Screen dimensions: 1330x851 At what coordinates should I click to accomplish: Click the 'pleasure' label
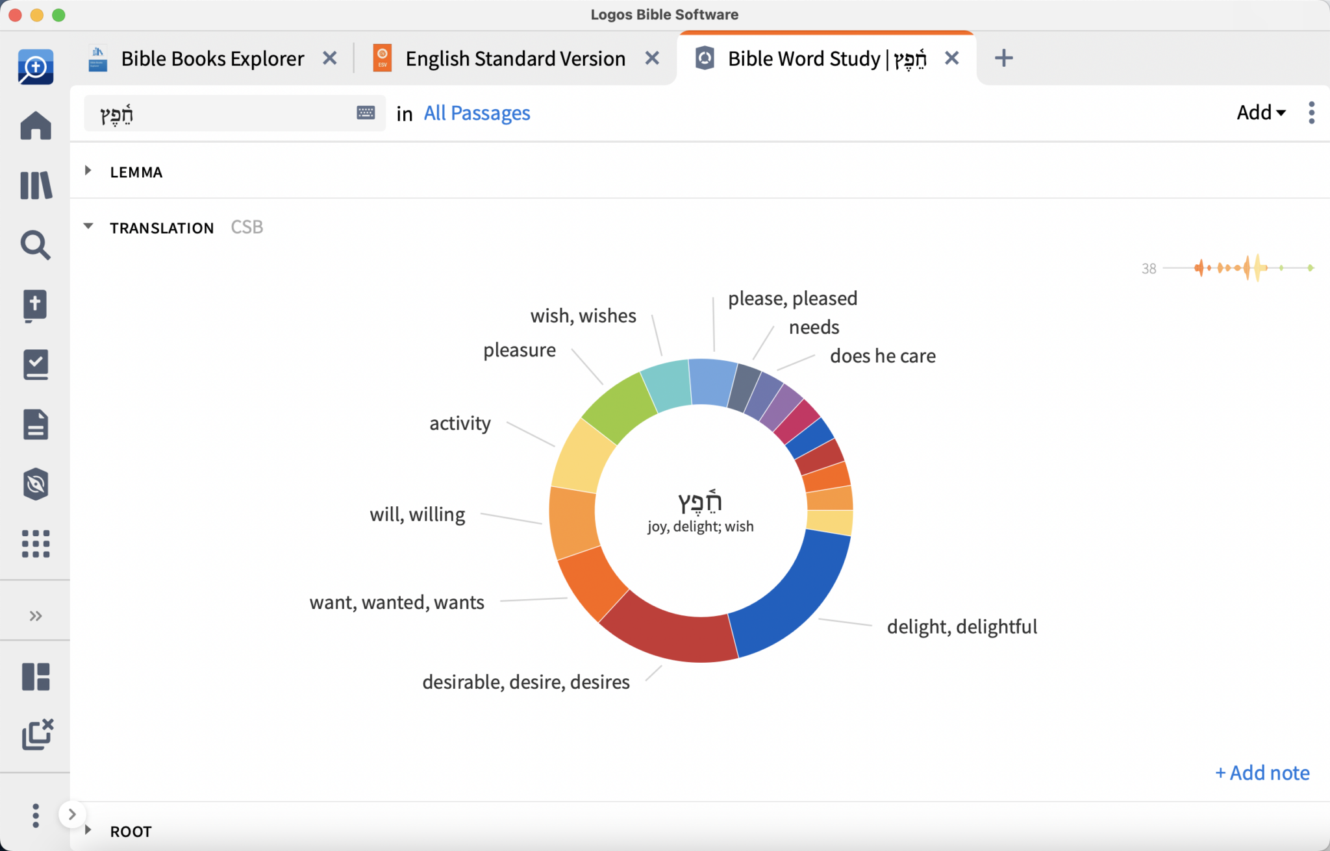[x=520, y=350]
